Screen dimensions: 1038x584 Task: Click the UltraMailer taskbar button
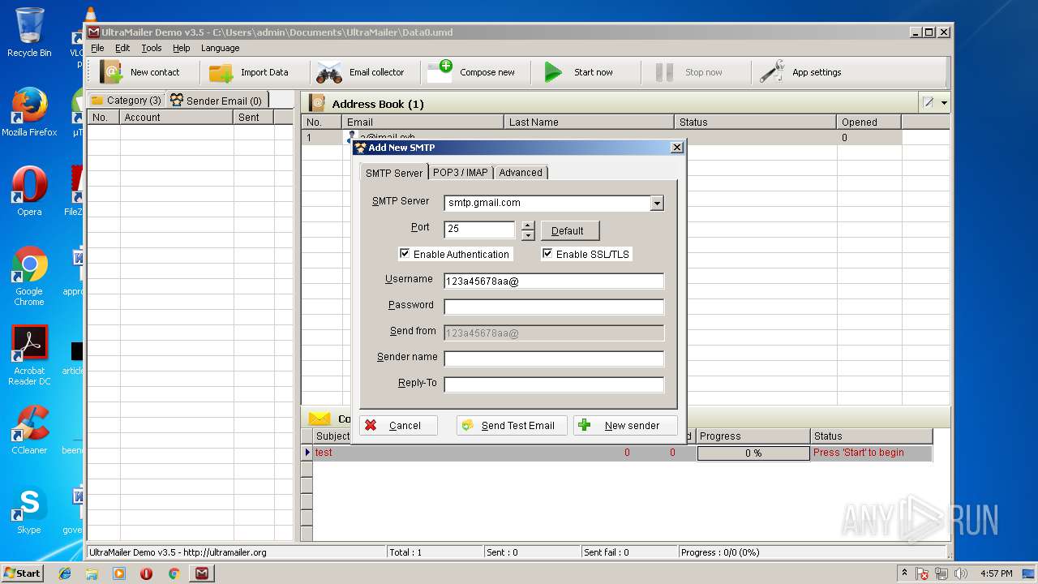pos(201,573)
